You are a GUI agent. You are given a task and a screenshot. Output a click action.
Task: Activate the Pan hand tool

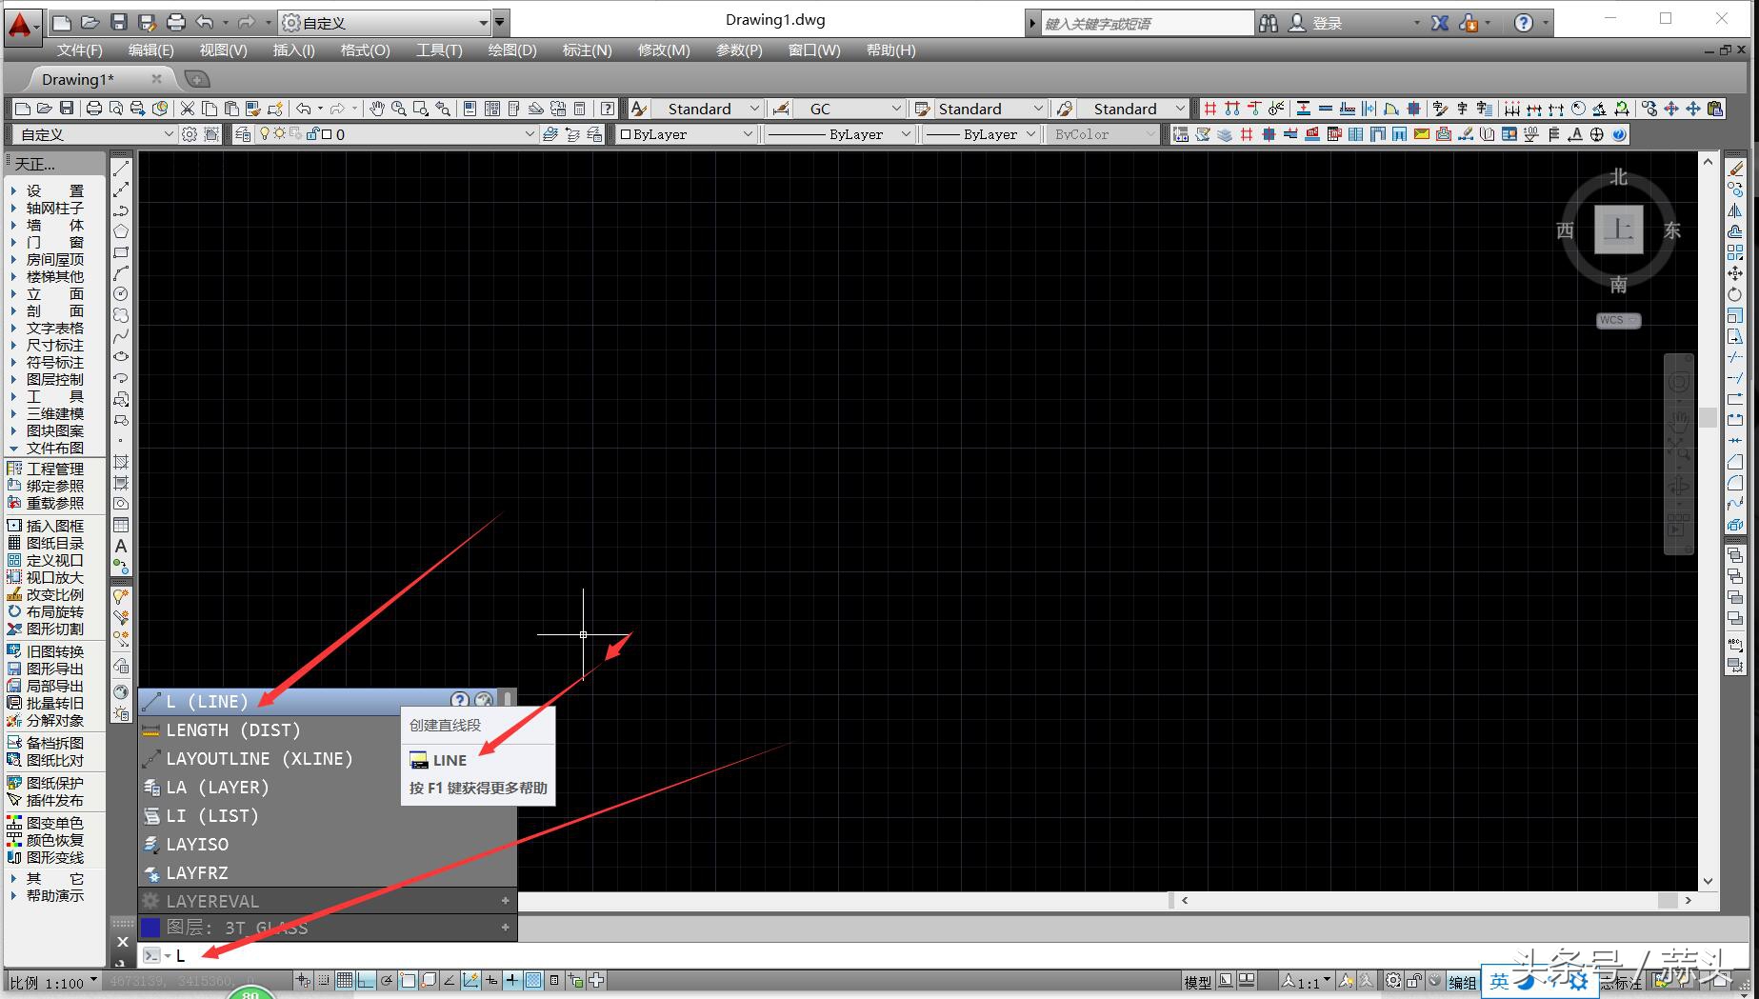click(377, 109)
